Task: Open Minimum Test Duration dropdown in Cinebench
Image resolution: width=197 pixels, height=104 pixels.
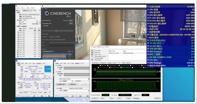Action: [64, 31]
